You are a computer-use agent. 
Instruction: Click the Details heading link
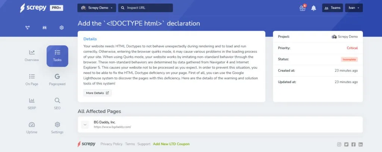tap(90, 39)
